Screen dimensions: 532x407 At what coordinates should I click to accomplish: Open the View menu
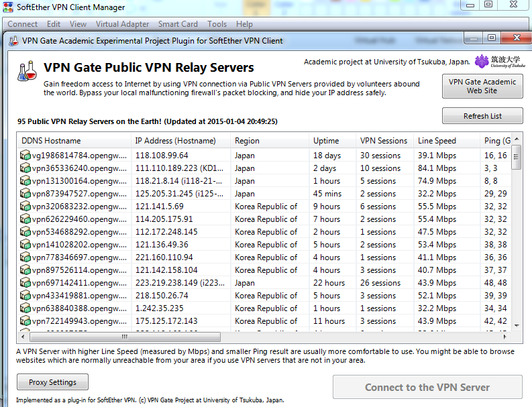point(78,24)
